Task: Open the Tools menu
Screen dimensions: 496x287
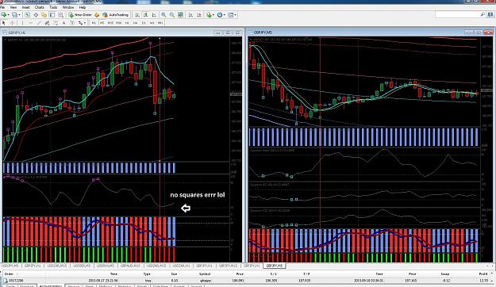Action: (53, 7)
